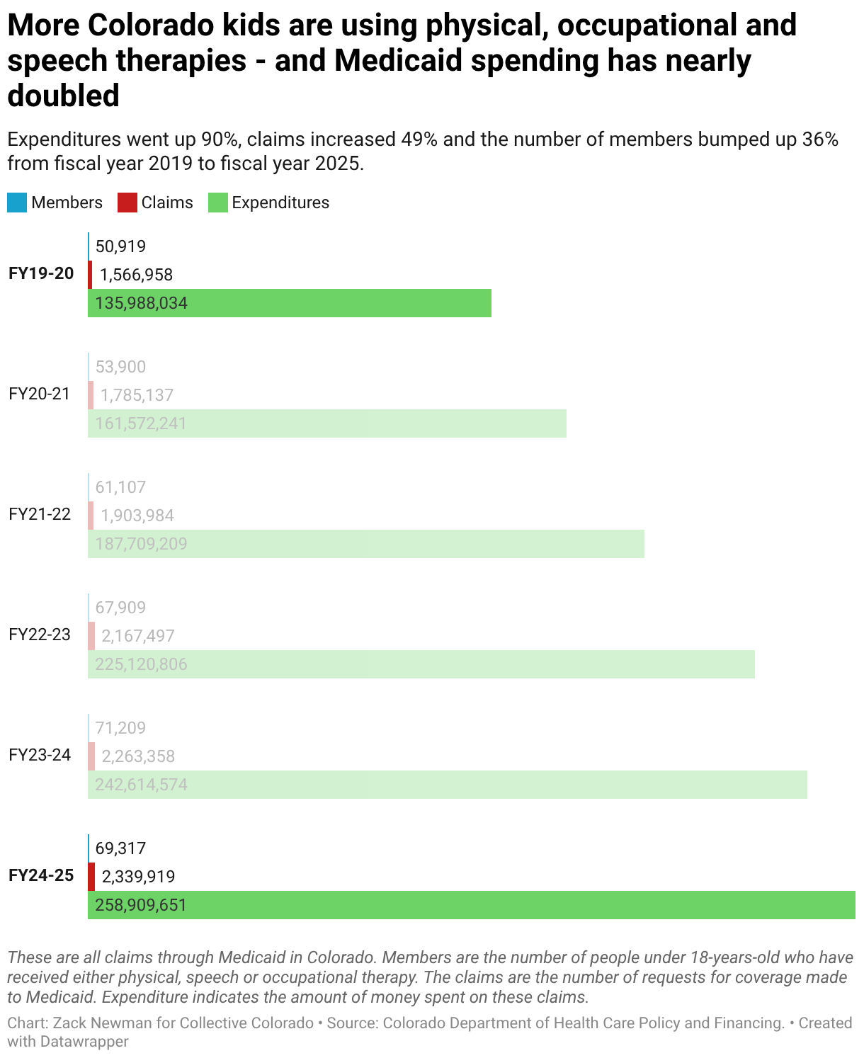Click the FY19-20 green expenditures bar

point(289,303)
